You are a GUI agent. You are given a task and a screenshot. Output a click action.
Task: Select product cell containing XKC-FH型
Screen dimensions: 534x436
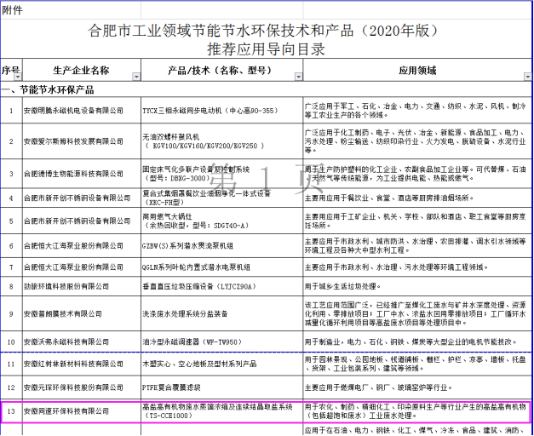[222, 198]
